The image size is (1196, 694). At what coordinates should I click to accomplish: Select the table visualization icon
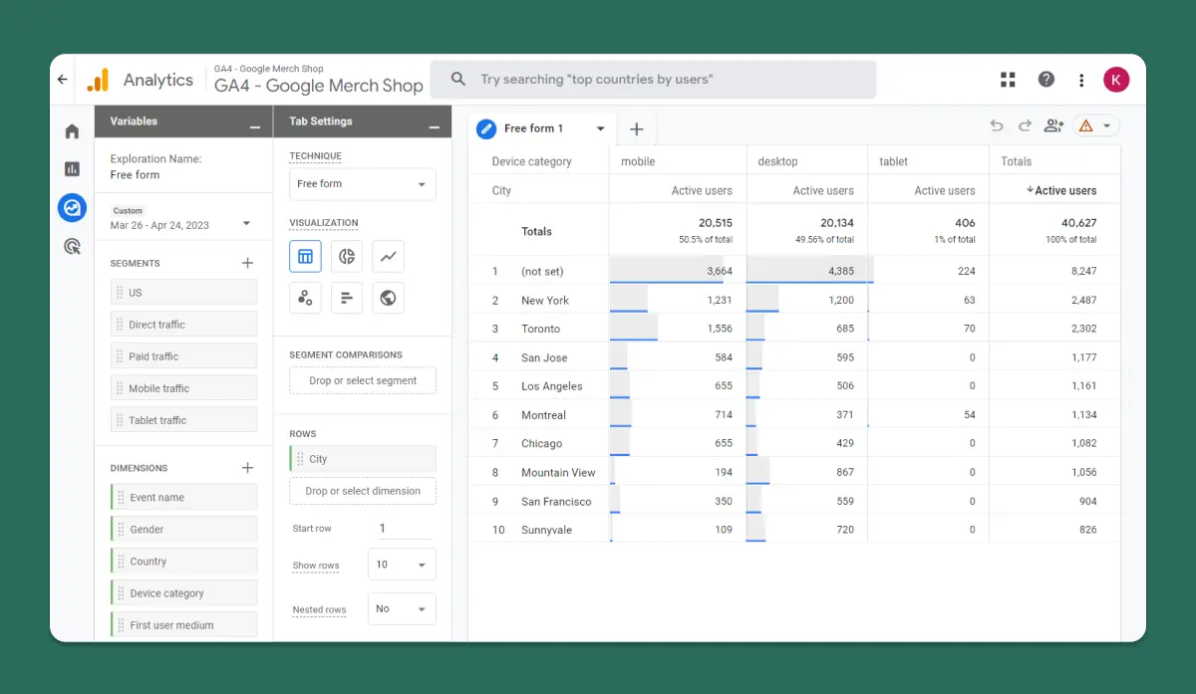tap(305, 257)
